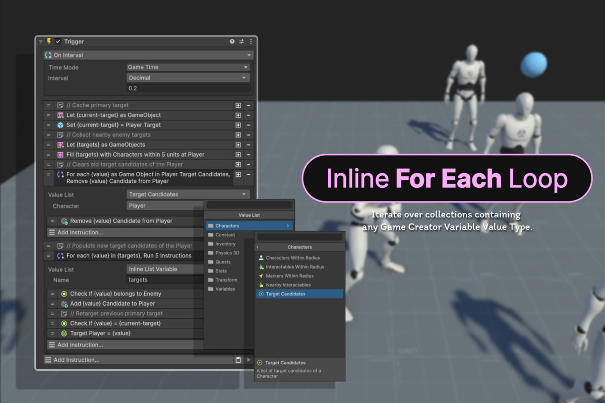Open the Trigger help reference icon
Viewport: 605px width, 403px height.
(x=232, y=42)
